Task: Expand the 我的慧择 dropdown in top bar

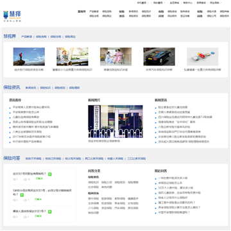Action: (x=159, y=3)
